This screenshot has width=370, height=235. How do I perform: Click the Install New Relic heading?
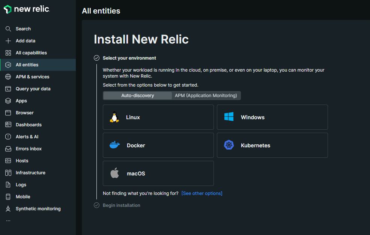(141, 39)
